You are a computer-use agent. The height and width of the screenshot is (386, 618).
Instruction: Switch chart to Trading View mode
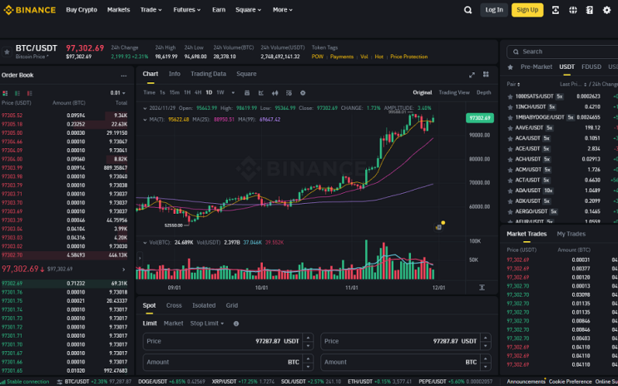click(454, 92)
